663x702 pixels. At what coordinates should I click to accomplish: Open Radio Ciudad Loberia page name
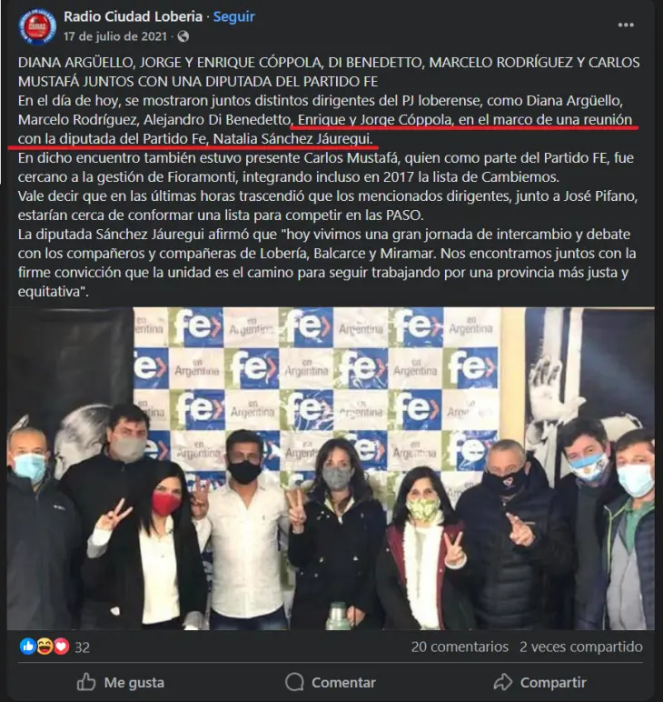pyautogui.click(x=134, y=16)
